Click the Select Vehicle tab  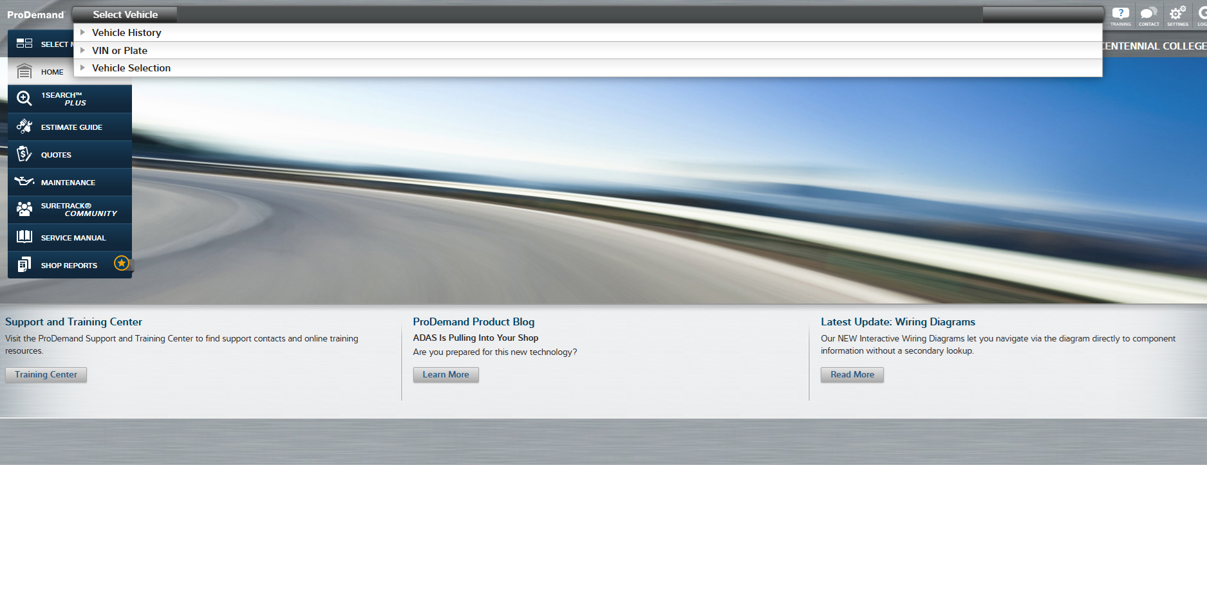click(125, 15)
